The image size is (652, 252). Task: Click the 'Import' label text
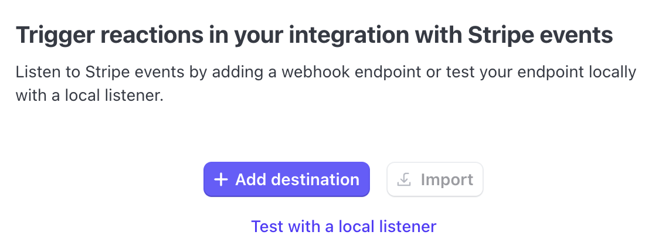(x=447, y=180)
